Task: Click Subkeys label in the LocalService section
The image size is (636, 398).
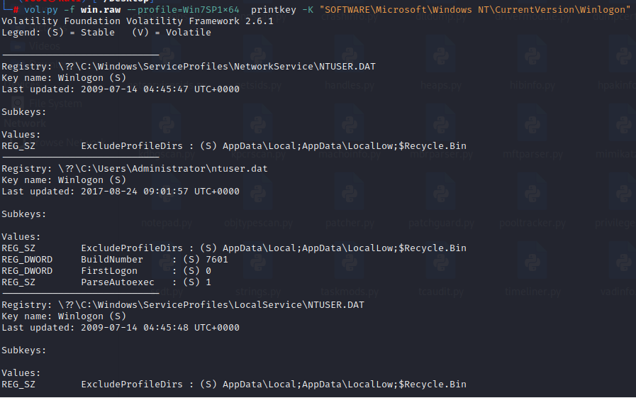Action: point(23,350)
